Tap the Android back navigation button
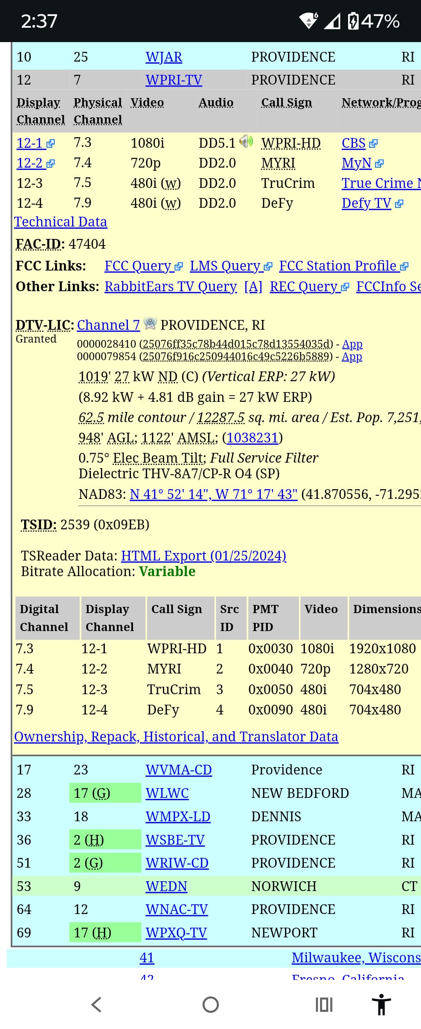This screenshot has width=421, height=1029. [x=96, y=1004]
